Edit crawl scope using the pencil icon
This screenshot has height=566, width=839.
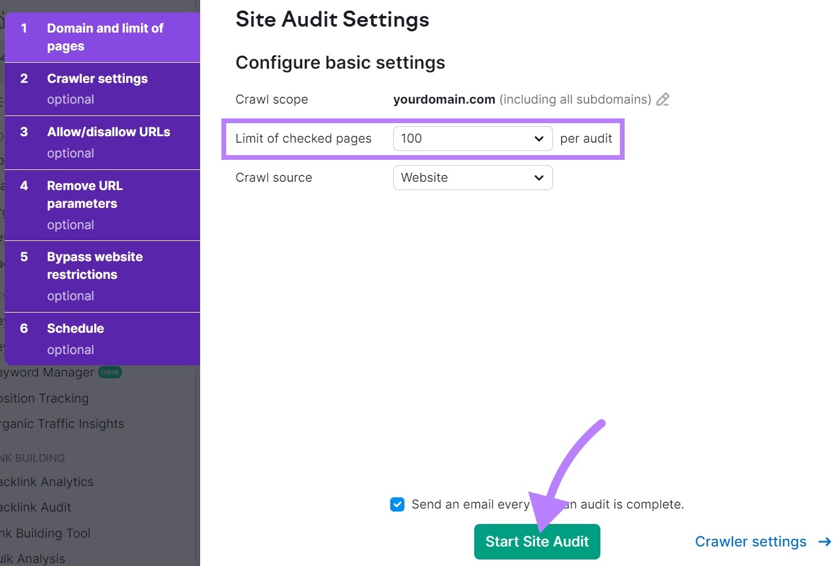tap(663, 99)
